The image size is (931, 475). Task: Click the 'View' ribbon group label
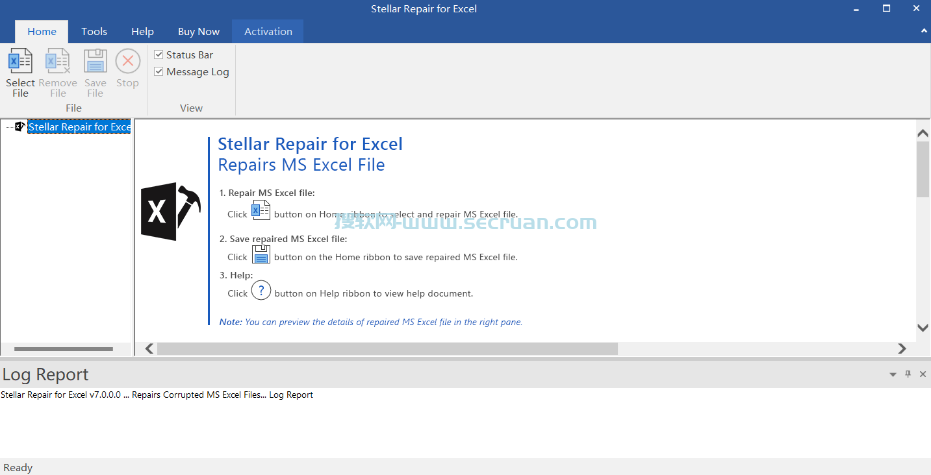coord(191,108)
